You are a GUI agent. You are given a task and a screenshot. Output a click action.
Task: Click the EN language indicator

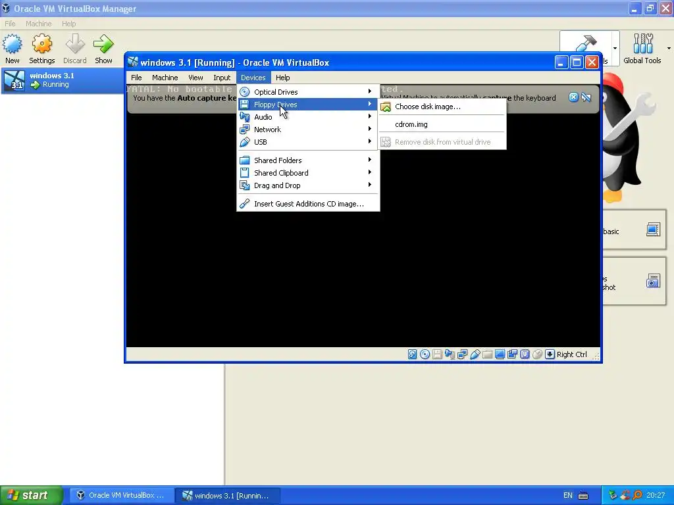coord(568,496)
